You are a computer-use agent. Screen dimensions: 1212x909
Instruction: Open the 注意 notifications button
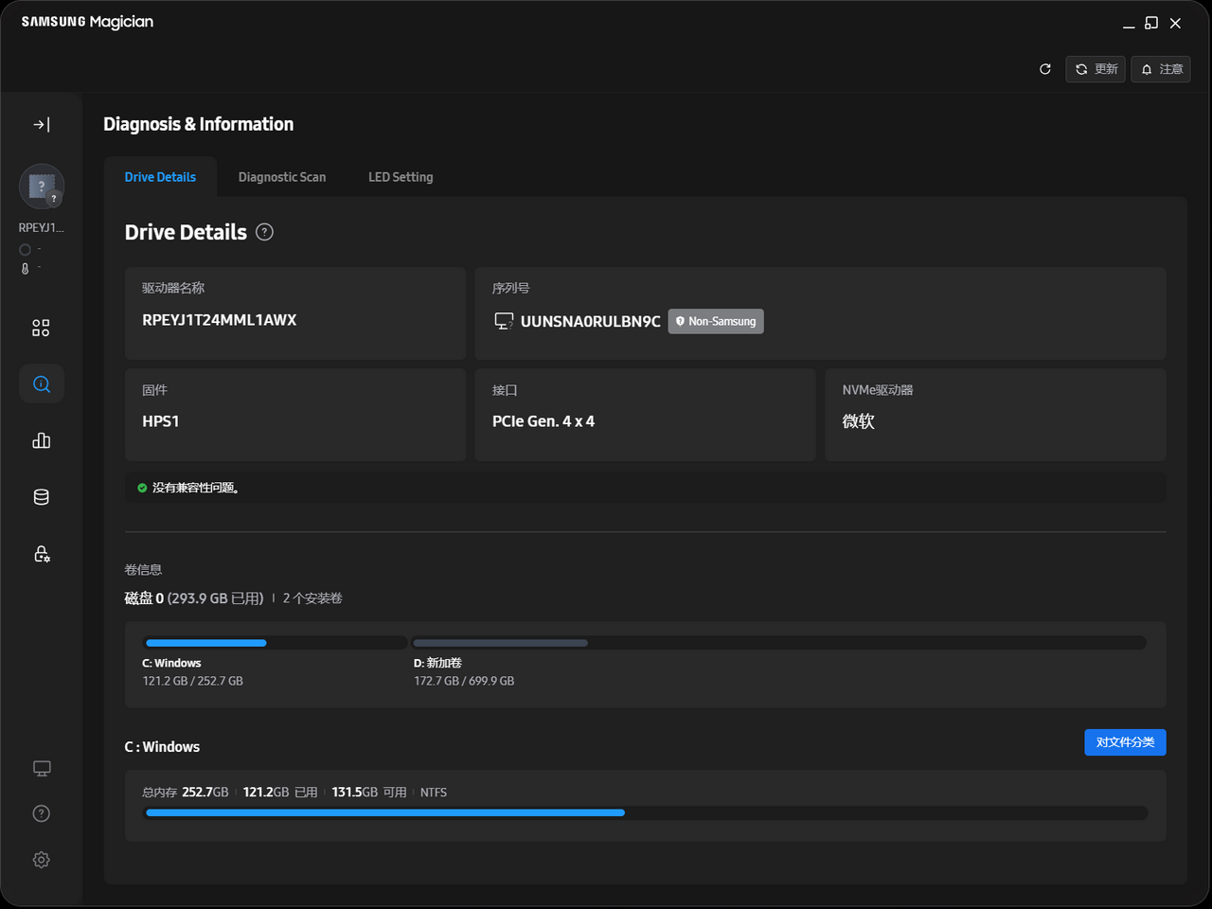1161,69
